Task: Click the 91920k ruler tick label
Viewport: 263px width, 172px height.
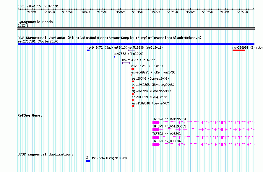Action: click(x=155, y=12)
